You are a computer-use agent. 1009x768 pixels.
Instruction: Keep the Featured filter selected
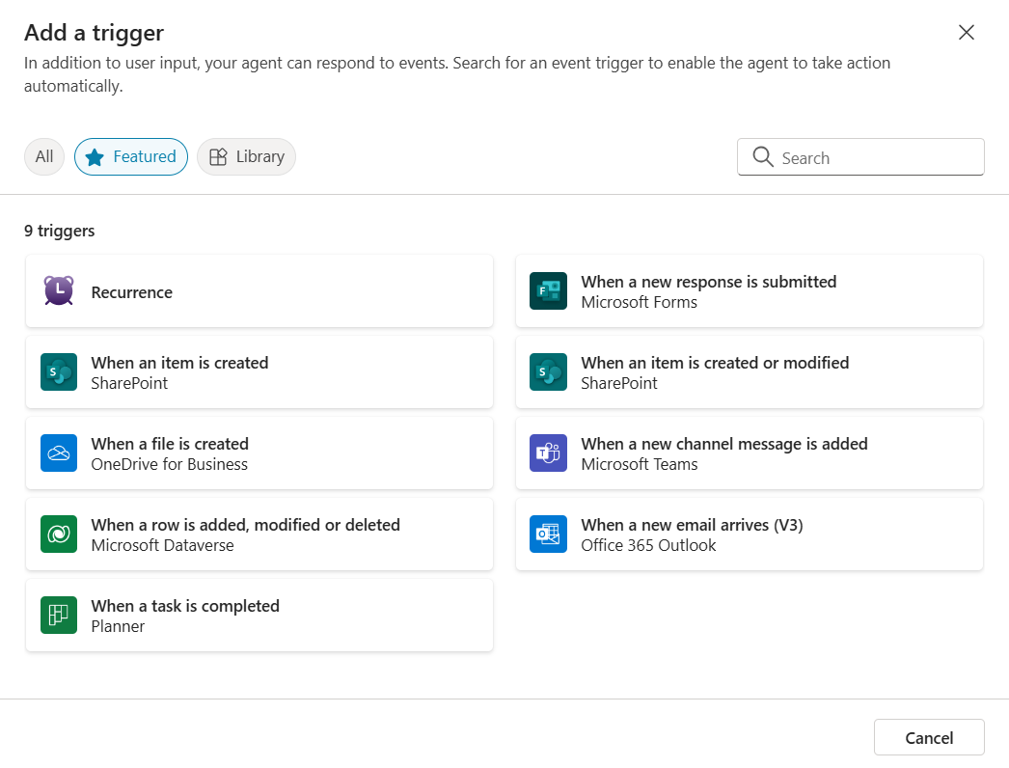click(131, 156)
